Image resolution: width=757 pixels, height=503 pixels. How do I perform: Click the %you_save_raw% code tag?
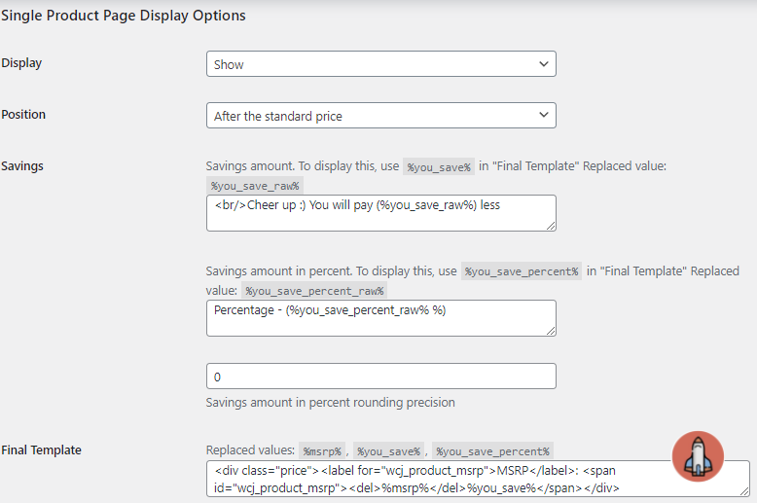pos(257,185)
